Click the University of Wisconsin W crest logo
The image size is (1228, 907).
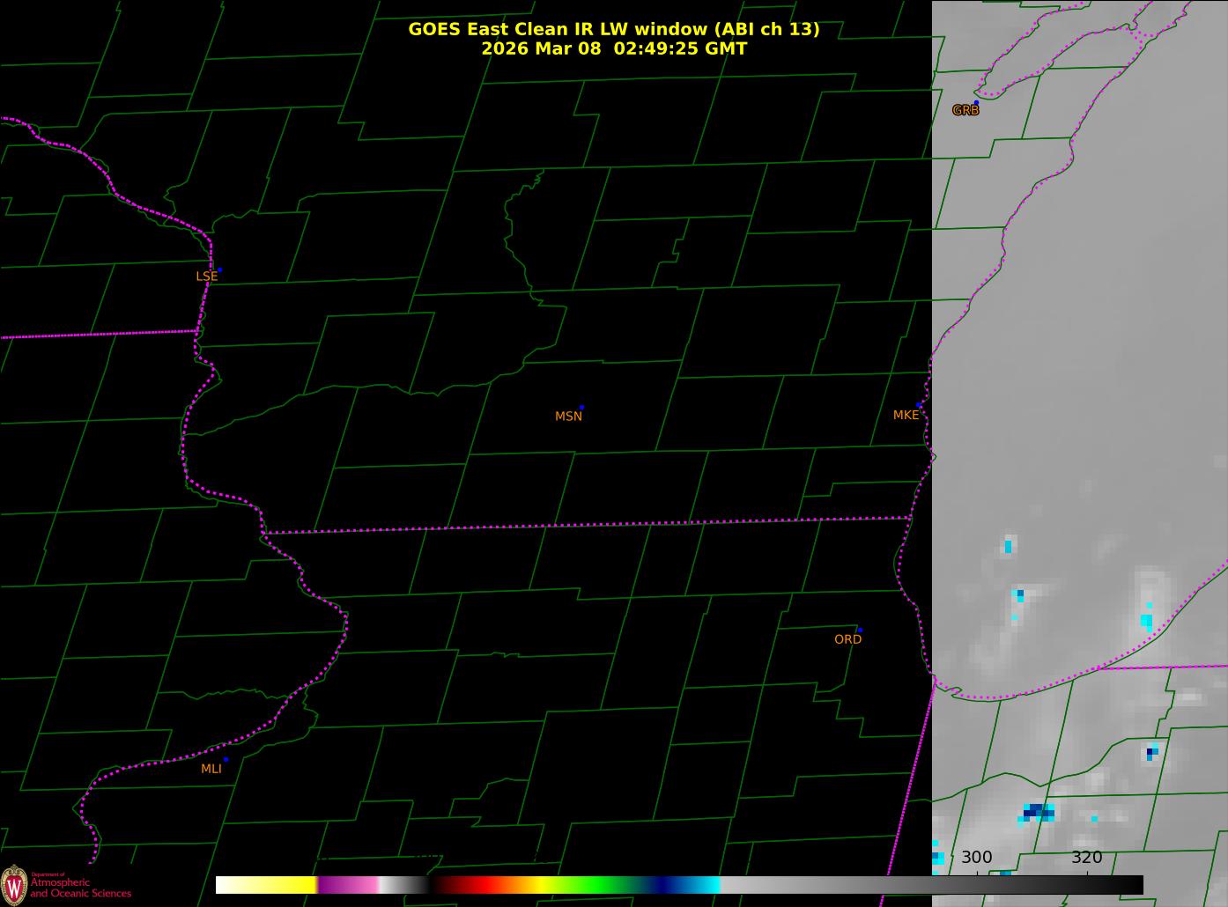pyautogui.click(x=14, y=884)
